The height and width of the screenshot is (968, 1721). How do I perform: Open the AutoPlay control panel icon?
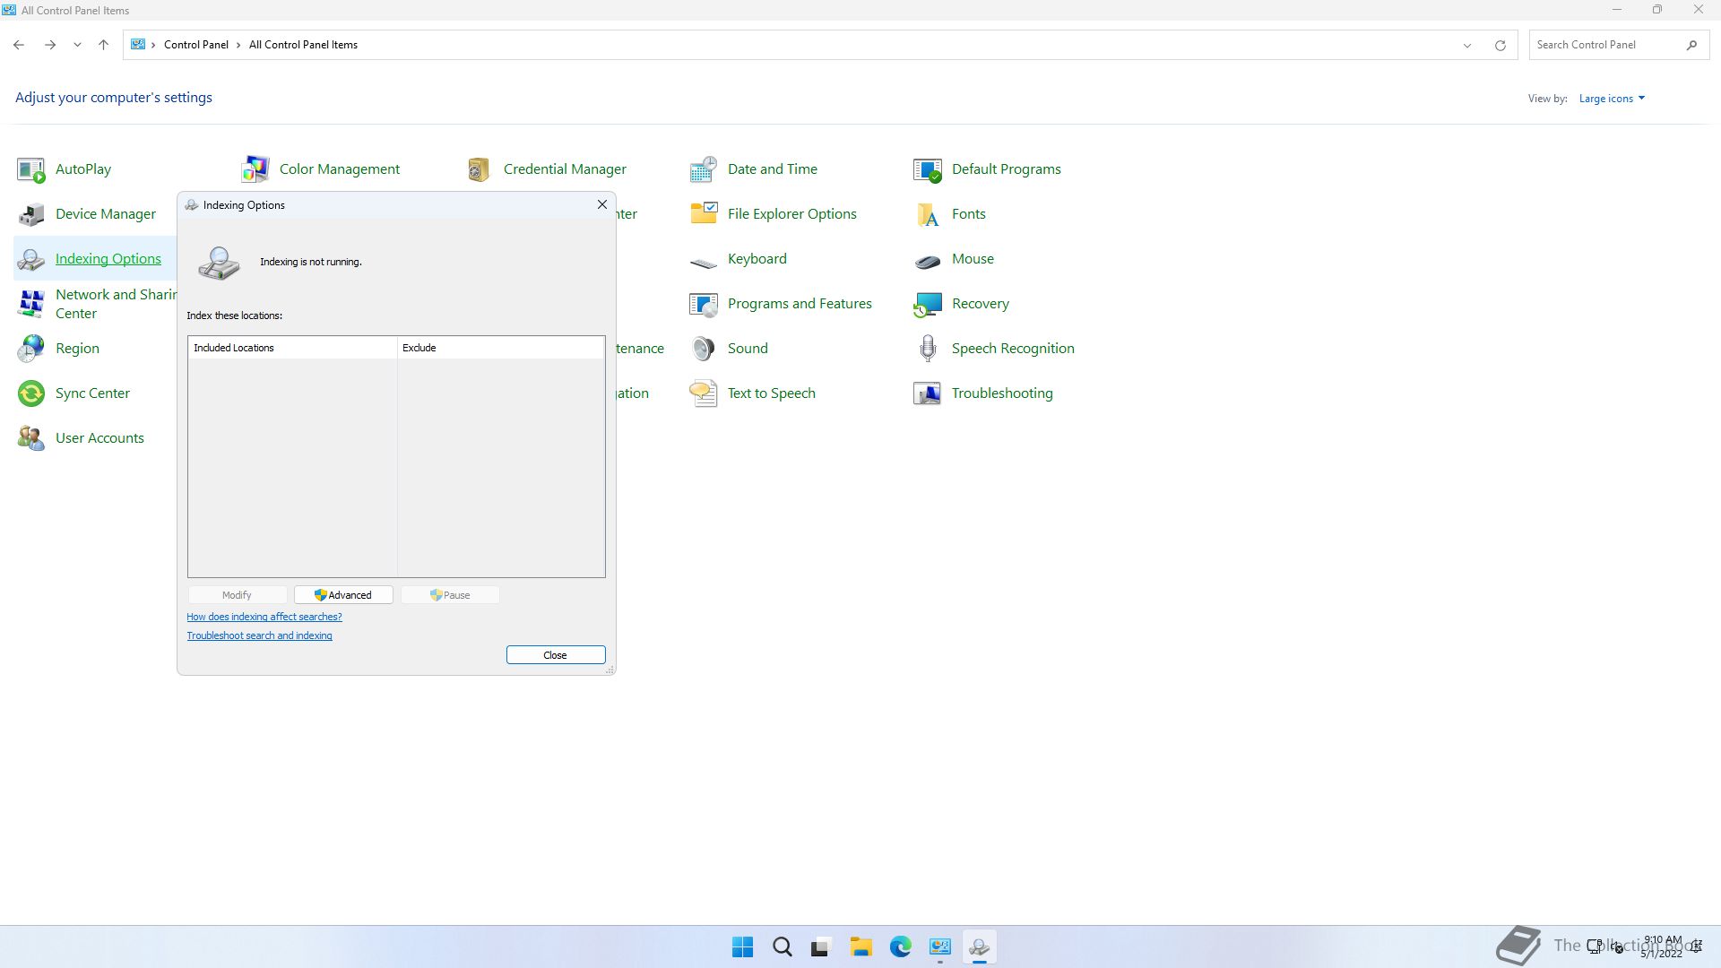point(31,169)
